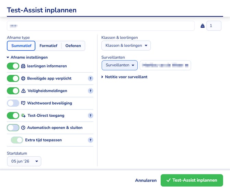Viewport: 230px width, 190px height.
Task: Click Annuleren
Action: (146, 180)
